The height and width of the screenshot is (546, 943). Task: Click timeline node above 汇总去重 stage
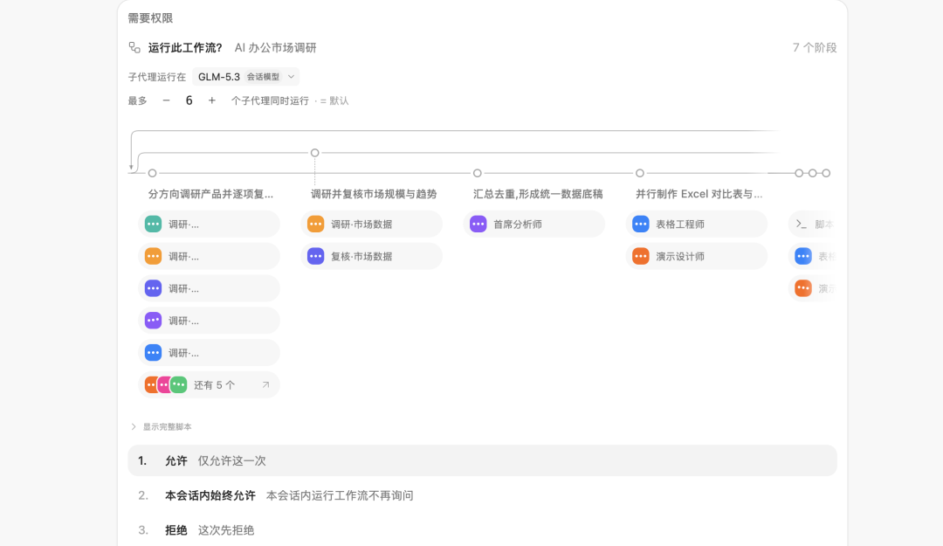(477, 173)
